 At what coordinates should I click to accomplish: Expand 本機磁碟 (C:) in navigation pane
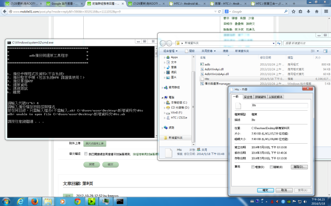[164, 102]
